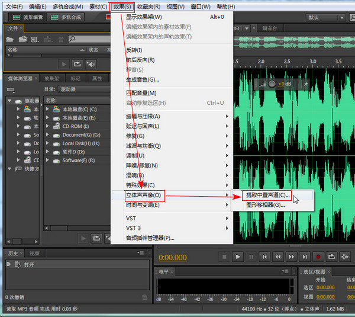Click the rewind transport button
Viewport: 355px width, 317px height.
click(278, 257)
